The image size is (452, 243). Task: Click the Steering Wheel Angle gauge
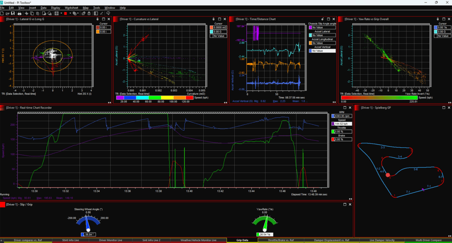point(88,223)
